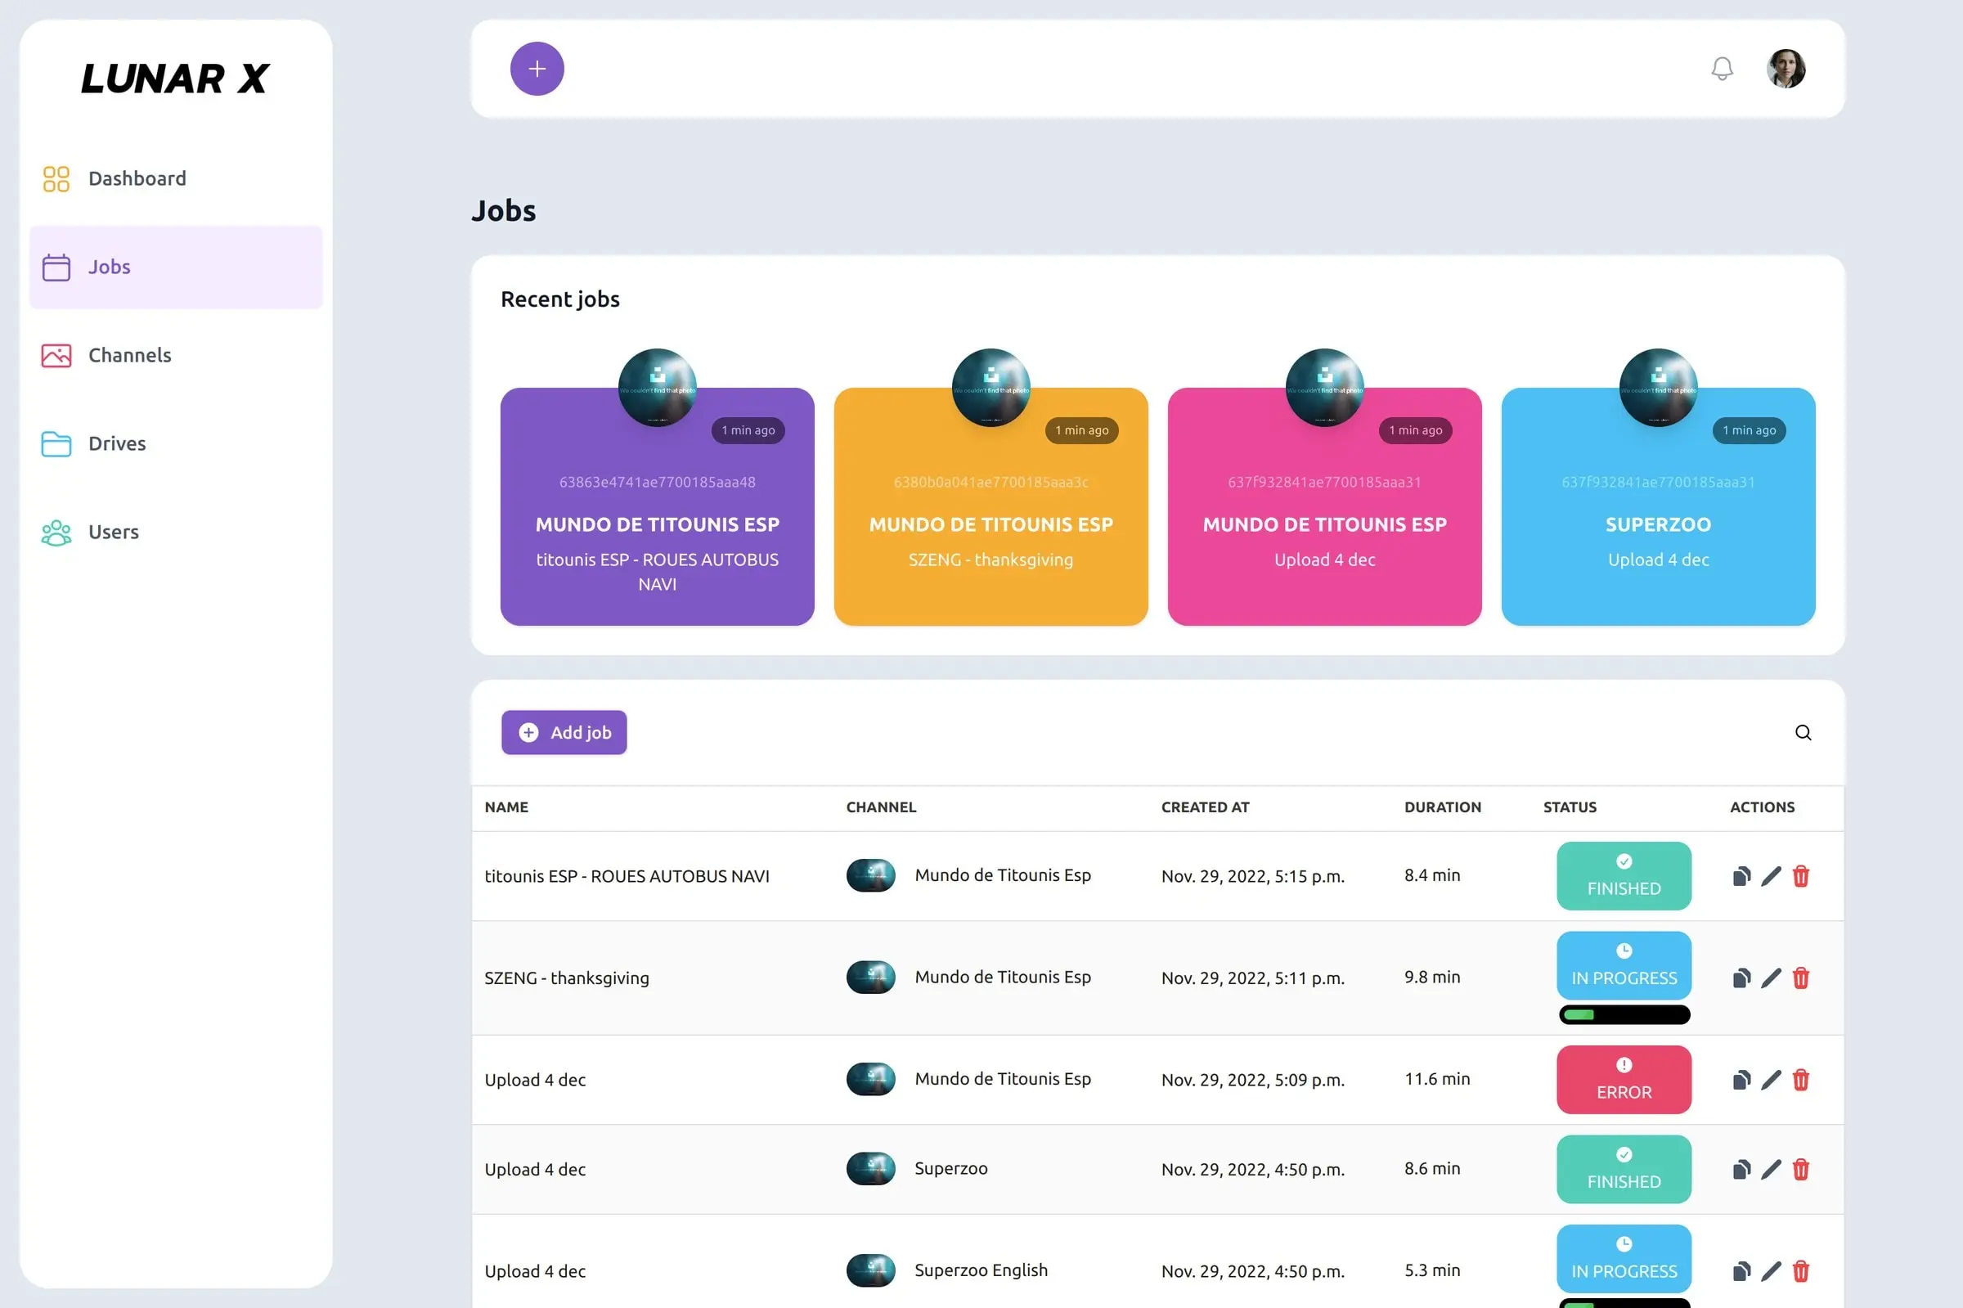Click the FINISHED status in the Superzoo row
The image size is (1963, 1308).
1624,1170
